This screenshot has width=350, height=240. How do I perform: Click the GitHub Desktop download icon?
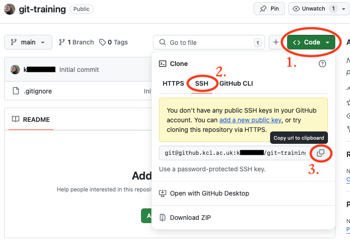pyautogui.click(x=163, y=193)
